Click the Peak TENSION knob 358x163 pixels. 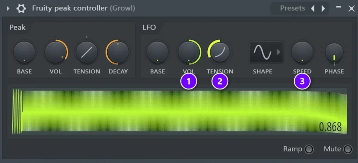87,52
